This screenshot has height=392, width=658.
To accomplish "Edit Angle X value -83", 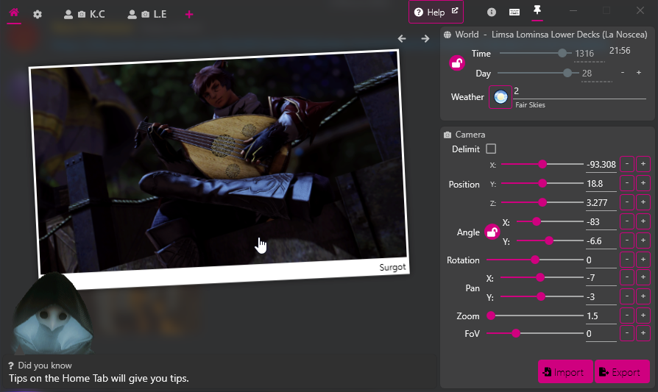I will 601,222.
